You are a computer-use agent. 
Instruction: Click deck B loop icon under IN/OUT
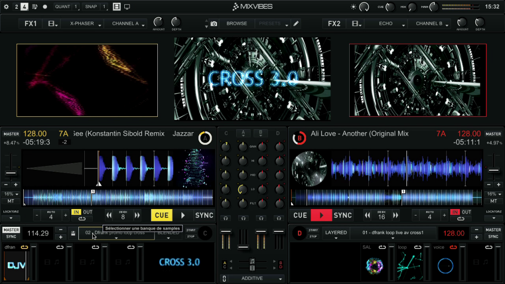pyautogui.click(x=461, y=219)
